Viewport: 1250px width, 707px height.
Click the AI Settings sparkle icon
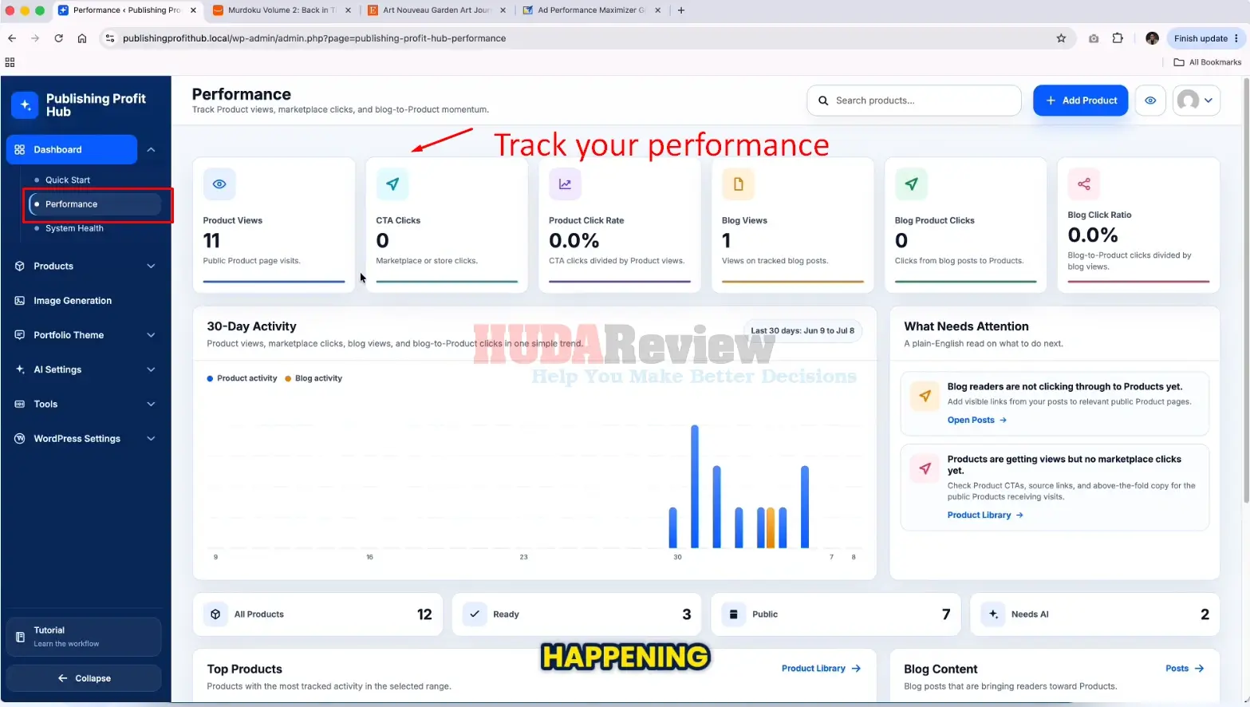click(x=20, y=369)
